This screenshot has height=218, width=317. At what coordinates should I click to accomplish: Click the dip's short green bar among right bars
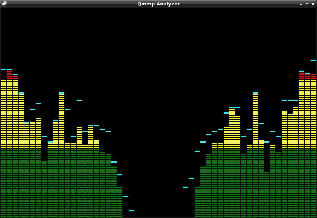[x=267, y=194]
